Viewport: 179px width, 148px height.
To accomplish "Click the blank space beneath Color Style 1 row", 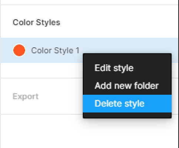I will pyautogui.click(x=42, y=70).
